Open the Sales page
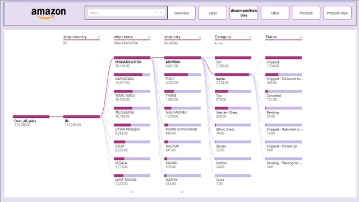 tap(213, 13)
